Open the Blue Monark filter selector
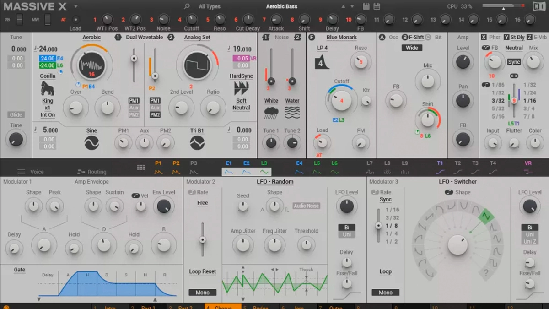Screen dimensions: 549x309 (341, 38)
